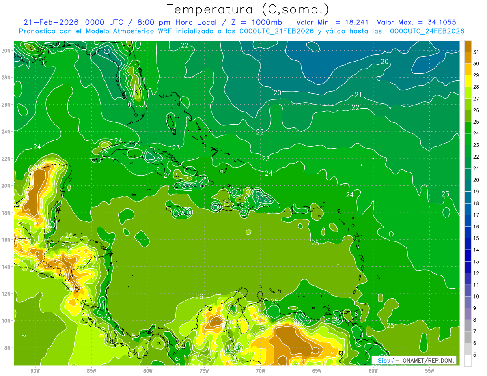Image resolution: width=487 pixels, height=376 pixels.
Task: Click the '21' contour label inside the map
Action: tap(358, 95)
